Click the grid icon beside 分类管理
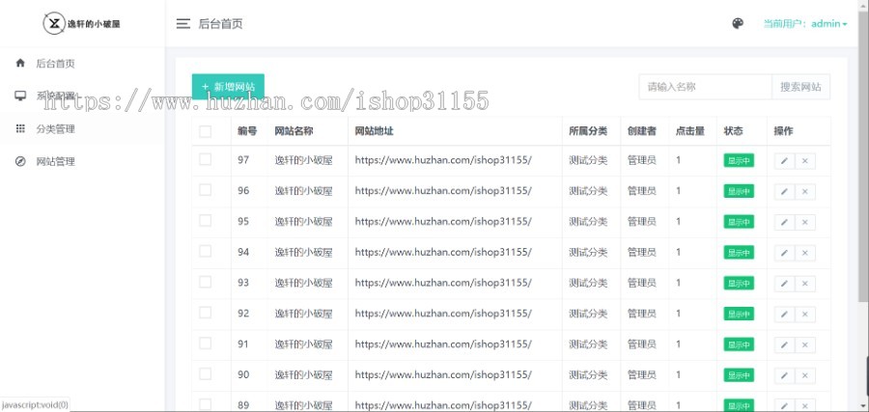 pos(20,129)
